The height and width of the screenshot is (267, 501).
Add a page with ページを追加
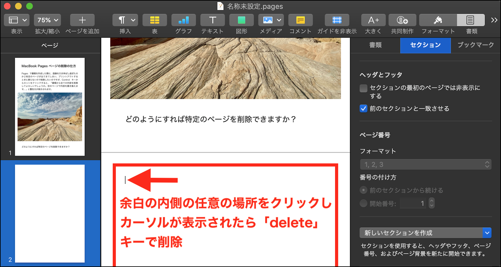pos(82,20)
